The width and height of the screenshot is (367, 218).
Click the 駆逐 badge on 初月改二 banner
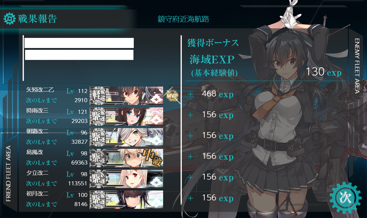click(x=99, y=200)
